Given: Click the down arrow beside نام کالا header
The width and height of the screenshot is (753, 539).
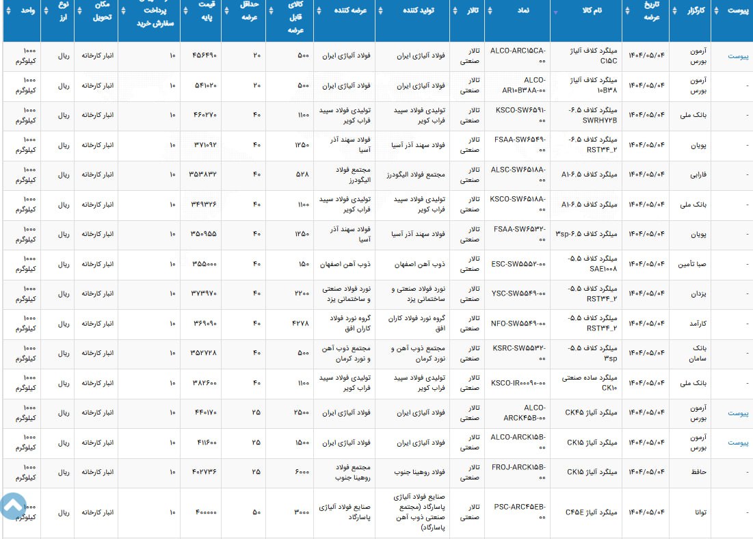Looking at the screenshot, I should point(555,12).
